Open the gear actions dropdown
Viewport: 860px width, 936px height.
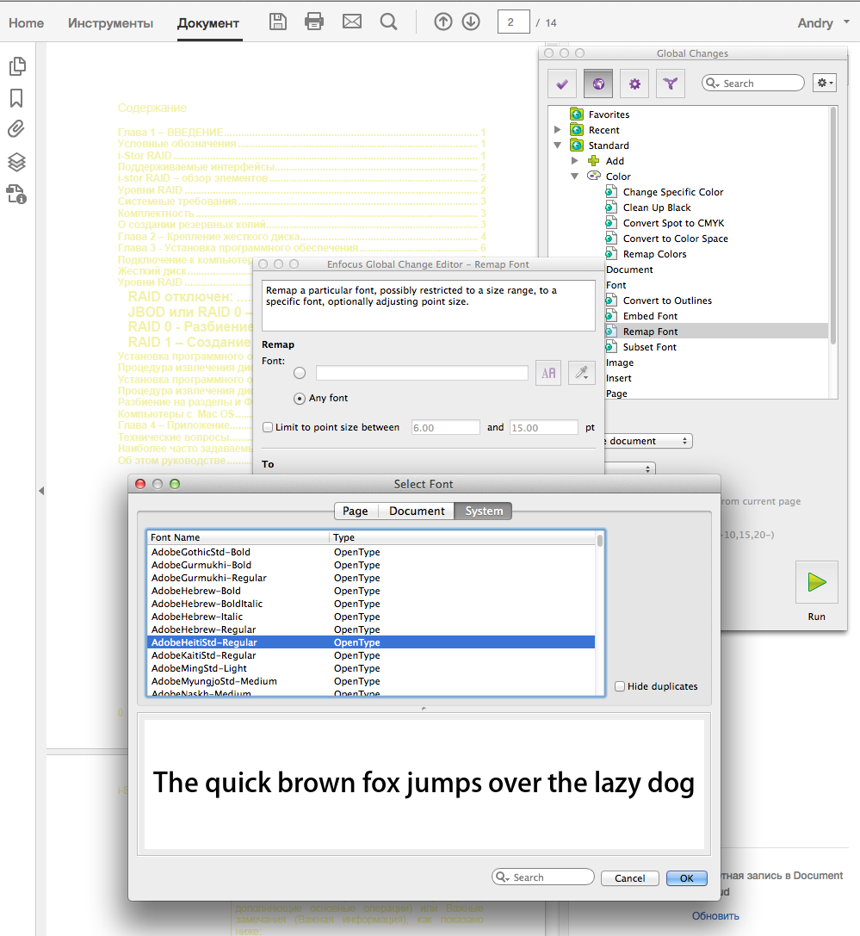[x=825, y=83]
